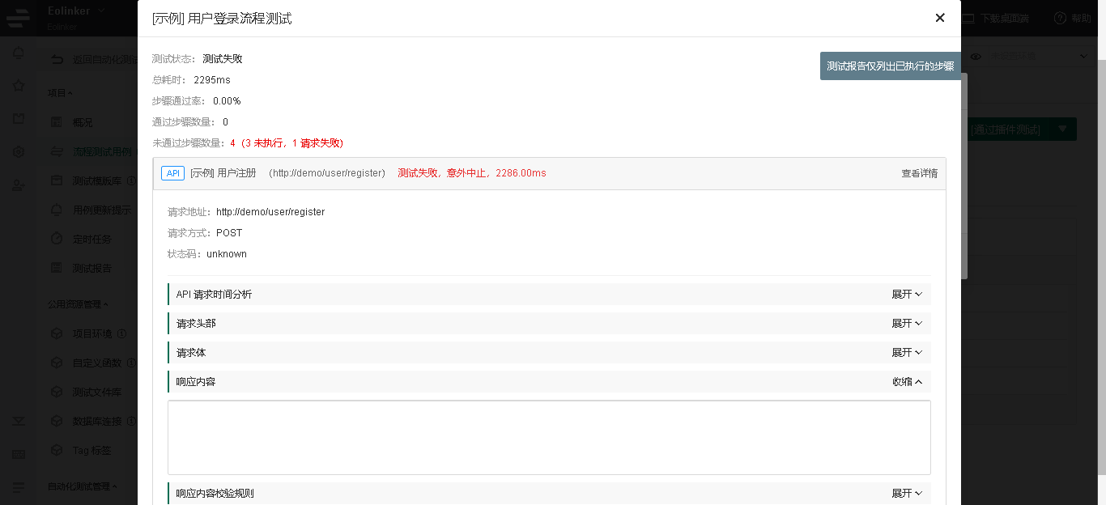The height and width of the screenshot is (505, 1106).
Task: Select 定时任务 in the sidebar
Action: (91, 239)
